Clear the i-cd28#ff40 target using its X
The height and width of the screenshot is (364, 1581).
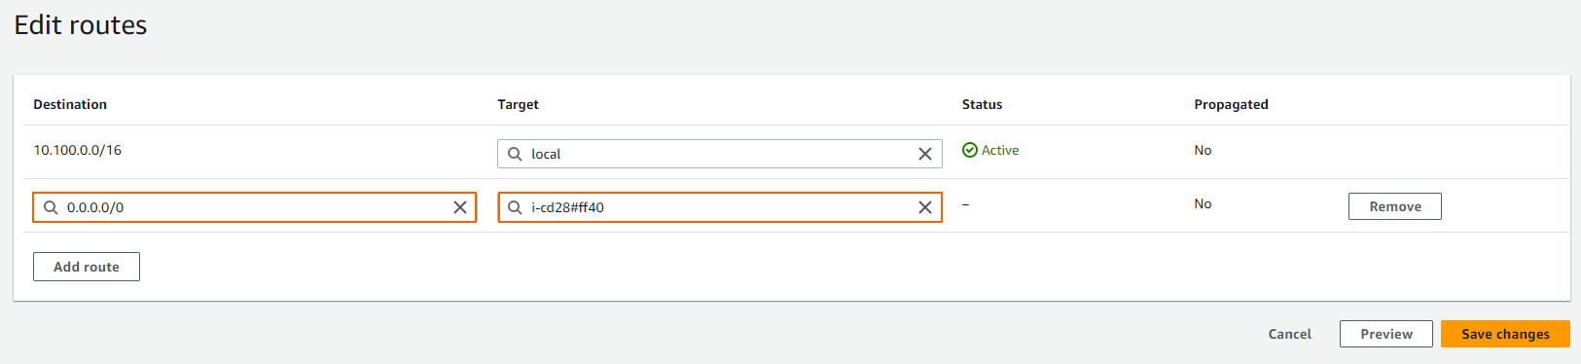[925, 207]
